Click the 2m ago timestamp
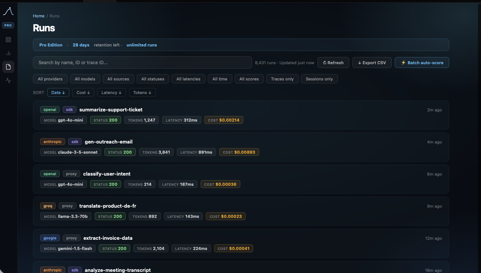 click(434, 110)
